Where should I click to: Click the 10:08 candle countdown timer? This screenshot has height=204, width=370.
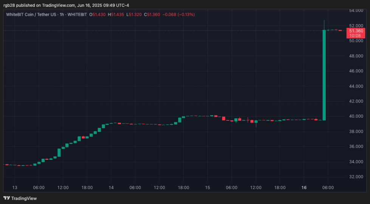click(355, 35)
